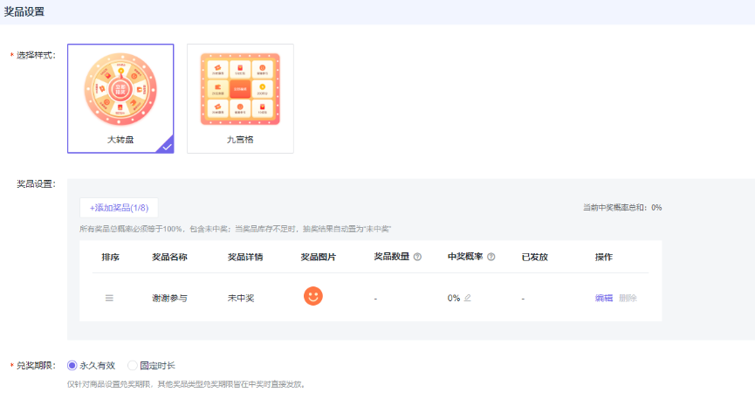Select the 固定时长 radio option
This screenshot has height=420, width=755.
click(133, 365)
